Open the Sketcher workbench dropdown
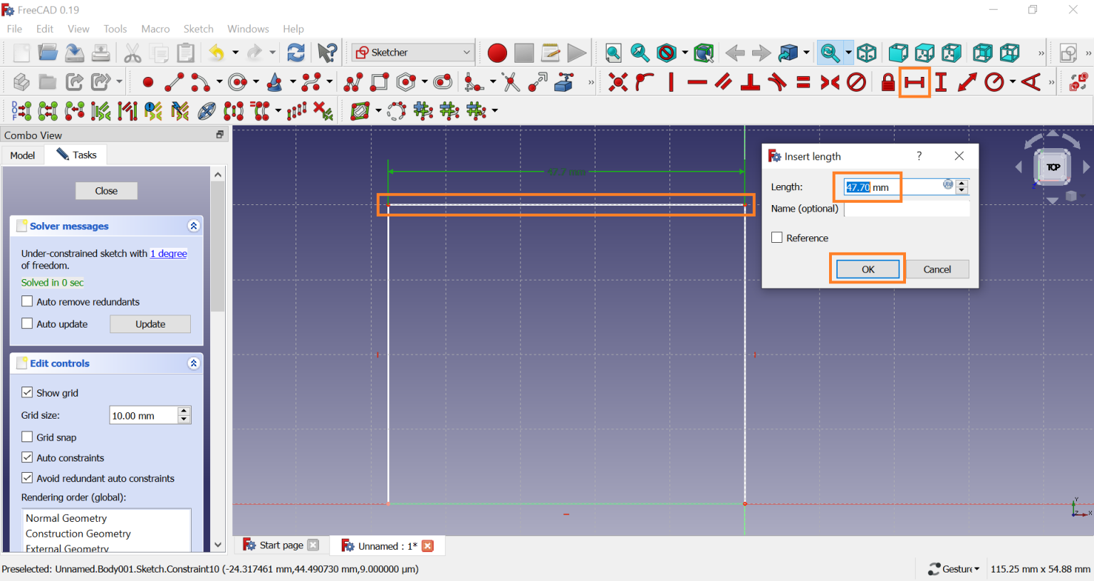The image size is (1094, 581). click(x=413, y=53)
